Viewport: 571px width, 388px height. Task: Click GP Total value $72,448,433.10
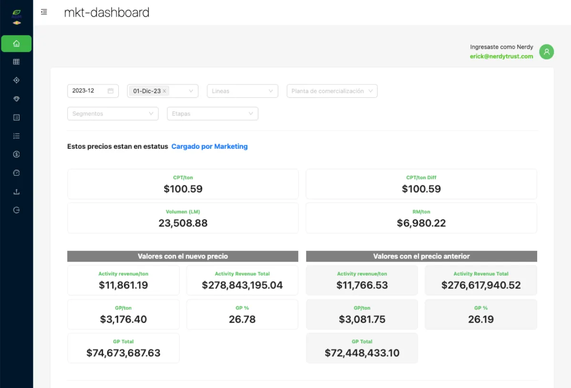click(x=362, y=353)
